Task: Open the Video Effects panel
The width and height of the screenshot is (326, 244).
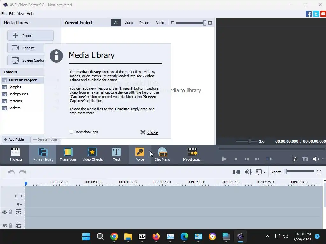Action: (x=93, y=154)
